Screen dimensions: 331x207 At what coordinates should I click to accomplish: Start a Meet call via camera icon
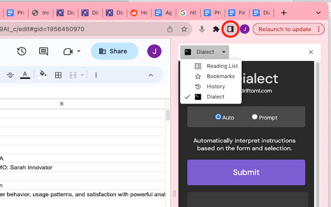pos(68,51)
